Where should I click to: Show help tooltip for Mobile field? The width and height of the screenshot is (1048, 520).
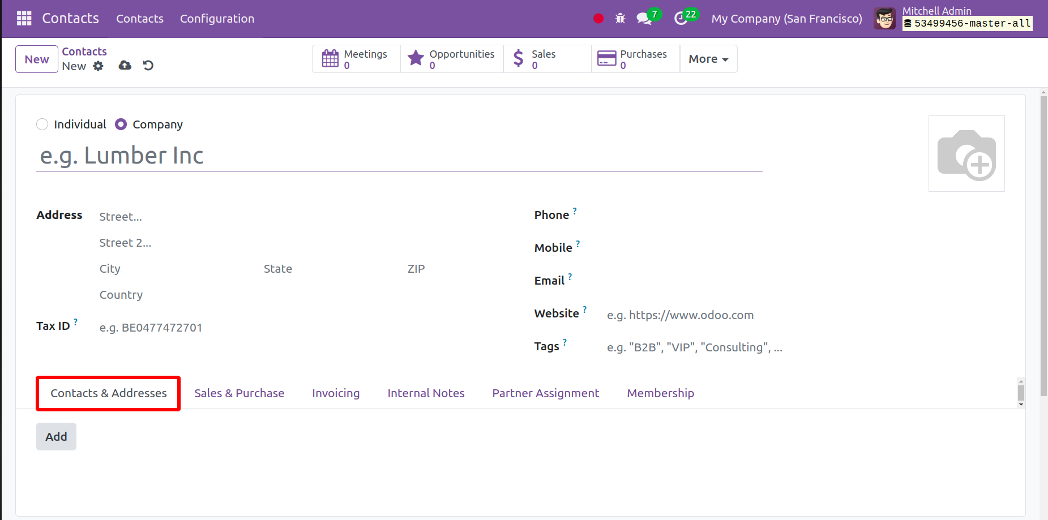click(x=578, y=243)
